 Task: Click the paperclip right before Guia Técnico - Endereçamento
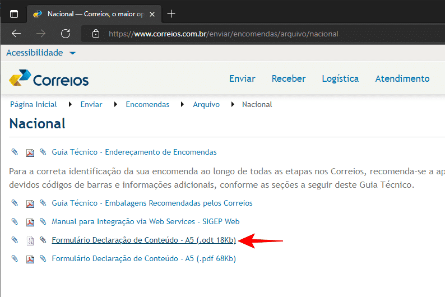tap(43, 152)
